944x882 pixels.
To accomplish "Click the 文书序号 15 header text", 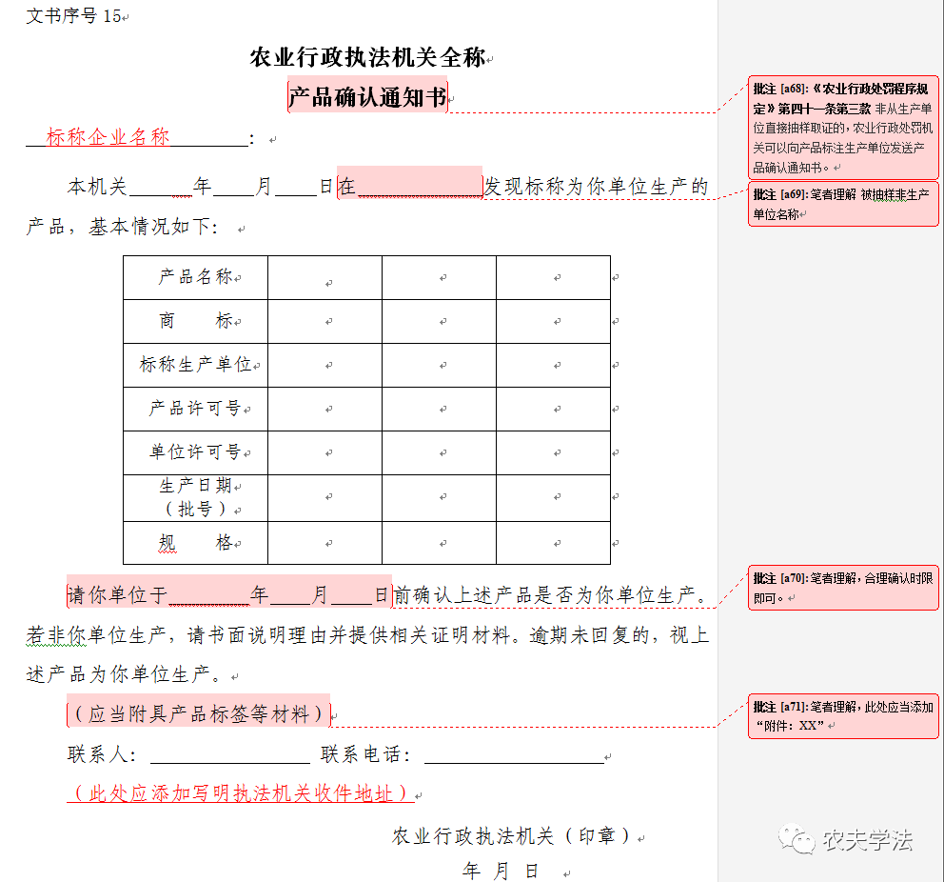I will click(x=74, y=16).
